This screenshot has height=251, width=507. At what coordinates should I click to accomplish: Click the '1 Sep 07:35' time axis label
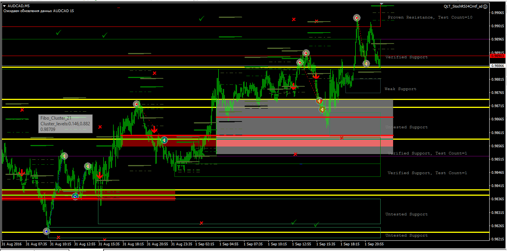[x=253, y=244]
